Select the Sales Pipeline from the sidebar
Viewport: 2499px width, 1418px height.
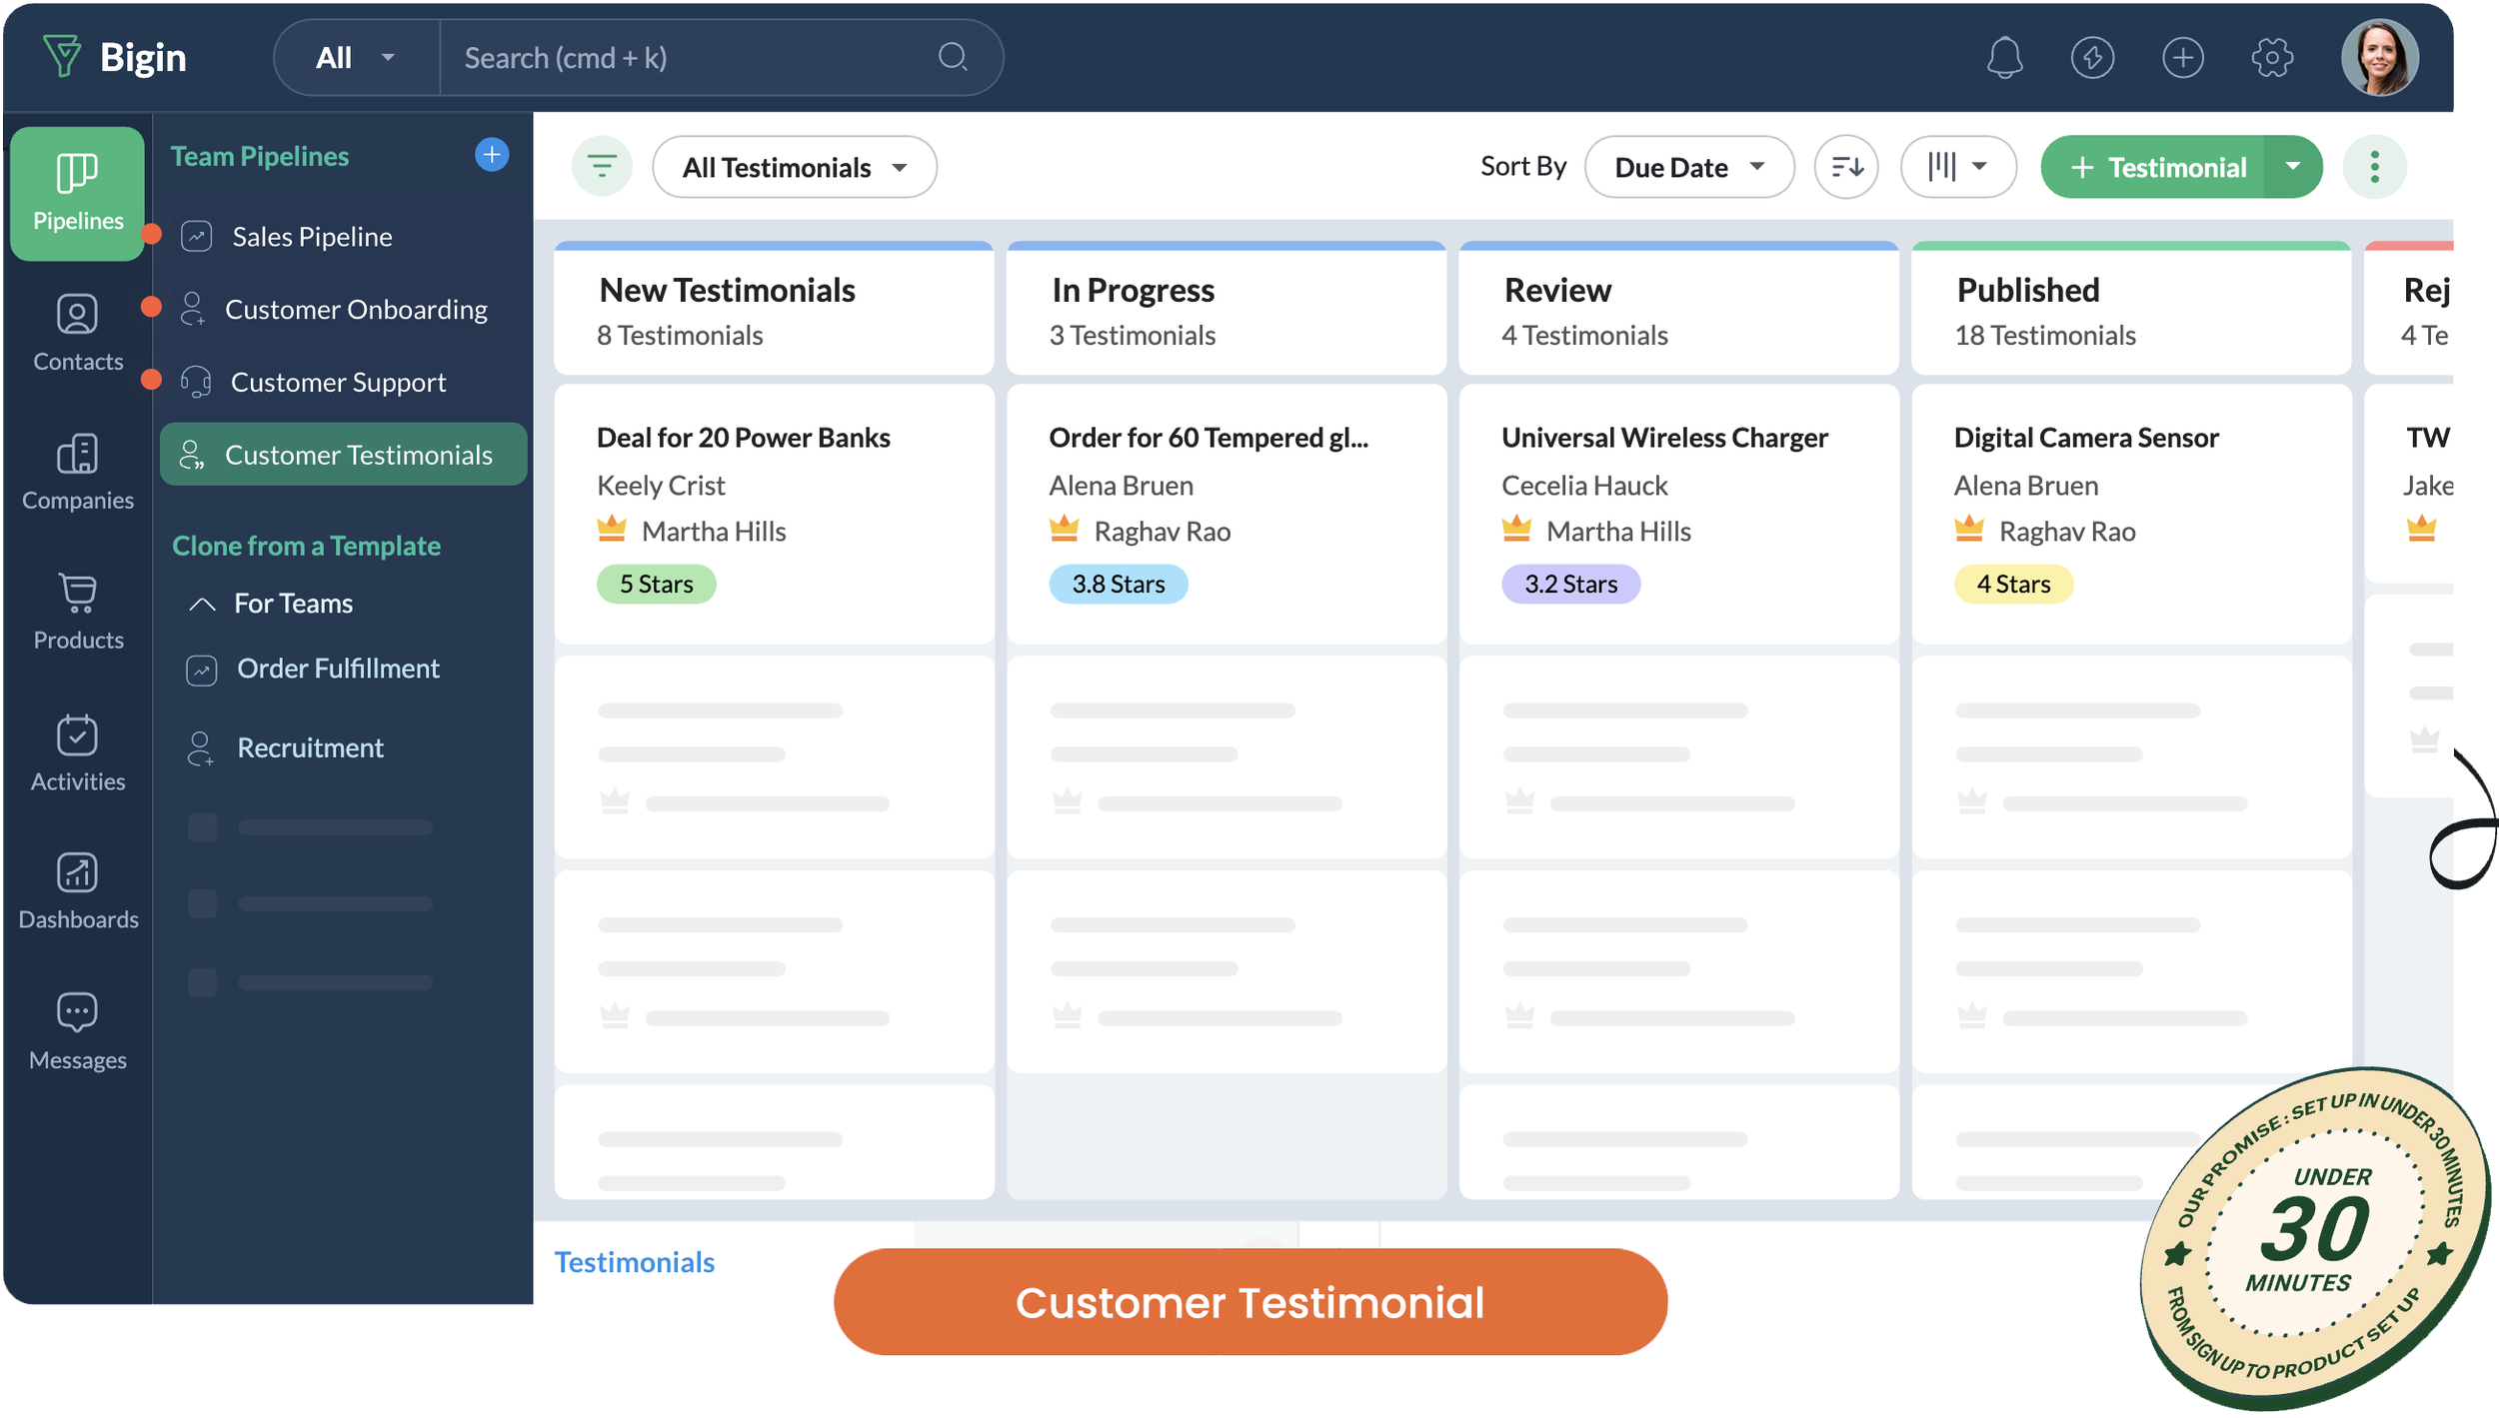(x=311, y=236)
